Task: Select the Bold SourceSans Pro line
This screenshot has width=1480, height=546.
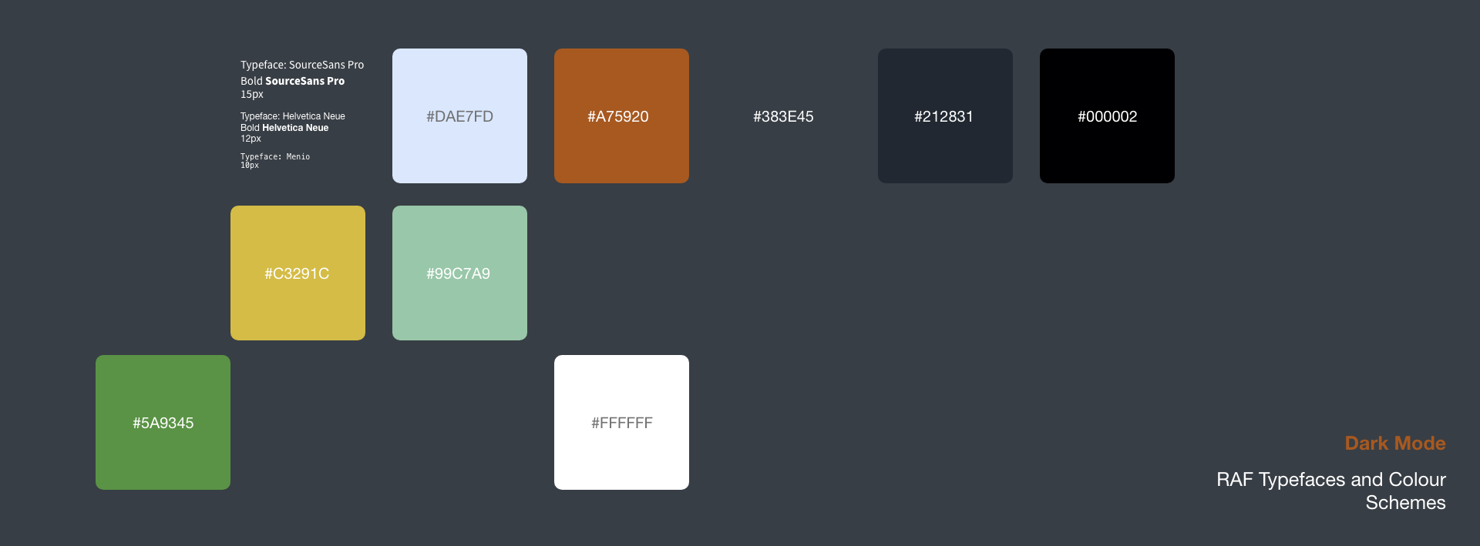Action: click(292, 81)
